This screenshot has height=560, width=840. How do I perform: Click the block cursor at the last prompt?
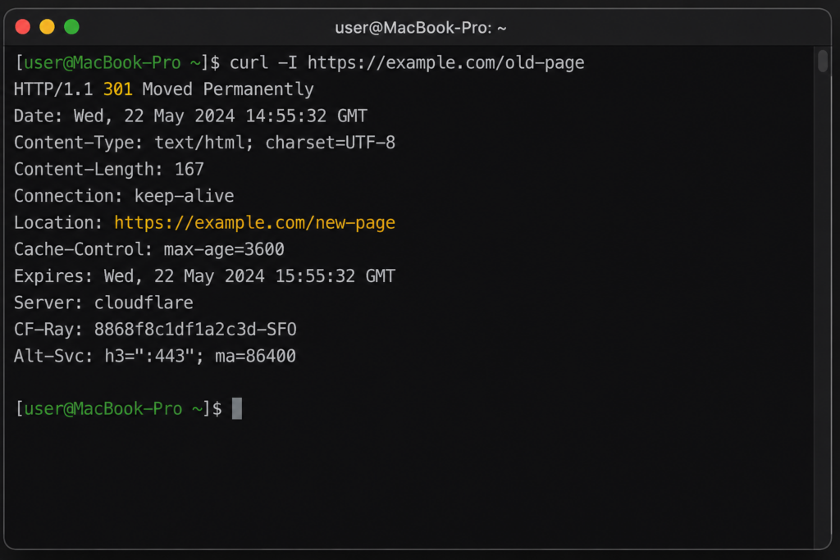[237, 408]
